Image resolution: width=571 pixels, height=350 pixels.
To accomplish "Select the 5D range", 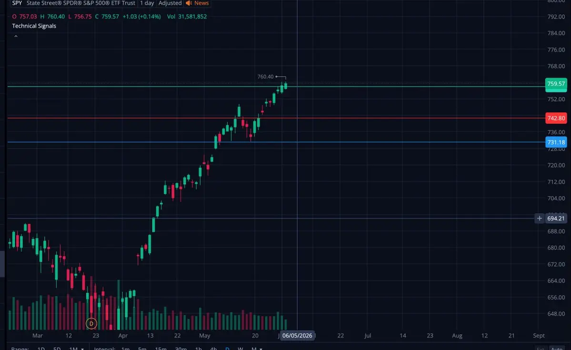I will pyautogui.click(x=57, y=349).
